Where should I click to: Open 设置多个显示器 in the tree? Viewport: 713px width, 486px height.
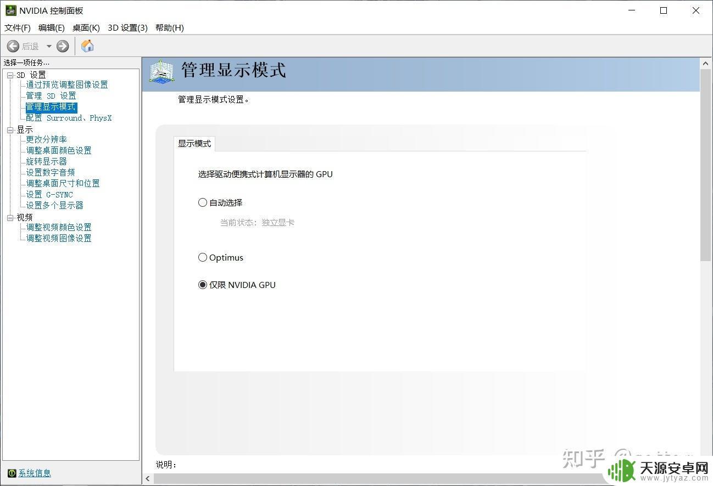[x=55, y=205]
